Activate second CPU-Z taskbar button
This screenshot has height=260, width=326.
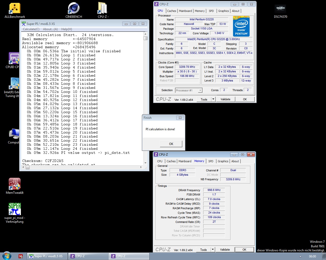pos(129,256)
